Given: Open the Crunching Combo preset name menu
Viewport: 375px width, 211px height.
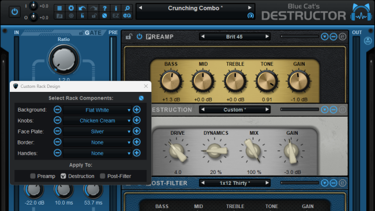Looking at the screenshot, I should 195,8.
